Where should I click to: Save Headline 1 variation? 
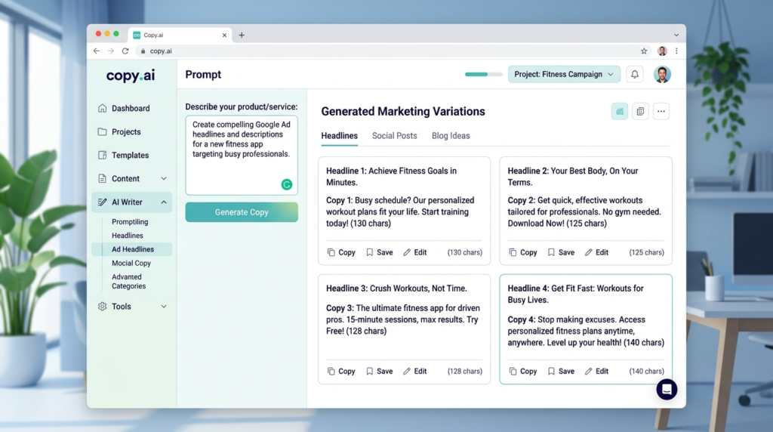[380, 252]
